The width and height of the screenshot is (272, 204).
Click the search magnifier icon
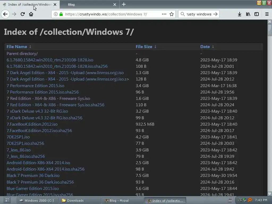click(x=182, y=14)
